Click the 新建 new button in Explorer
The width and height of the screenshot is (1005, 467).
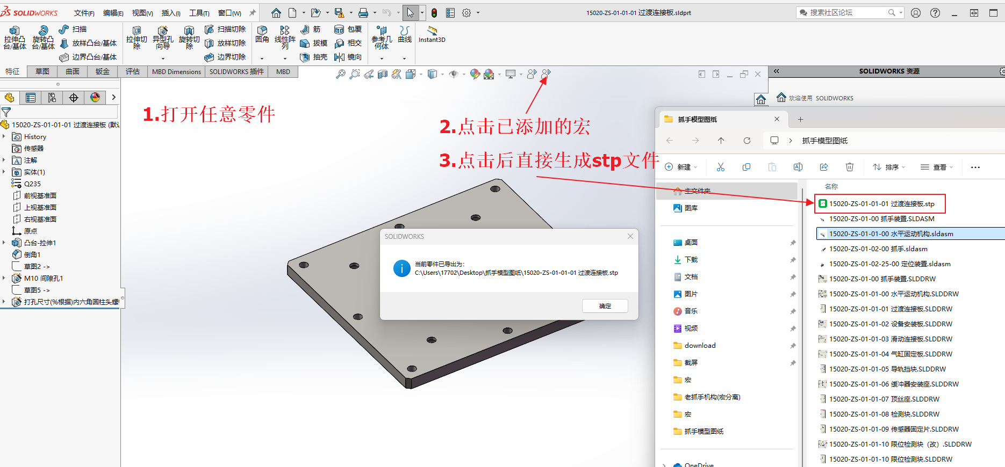click(681, 167)
